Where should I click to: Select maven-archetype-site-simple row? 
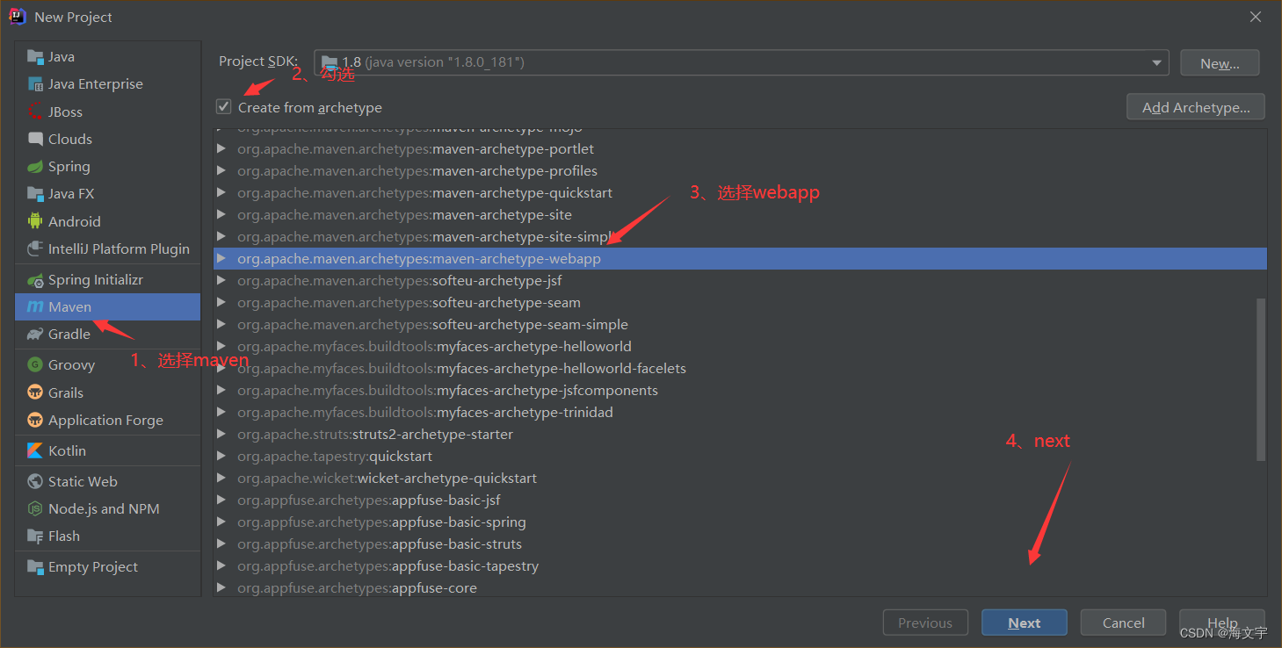click(x=740, y=237)
